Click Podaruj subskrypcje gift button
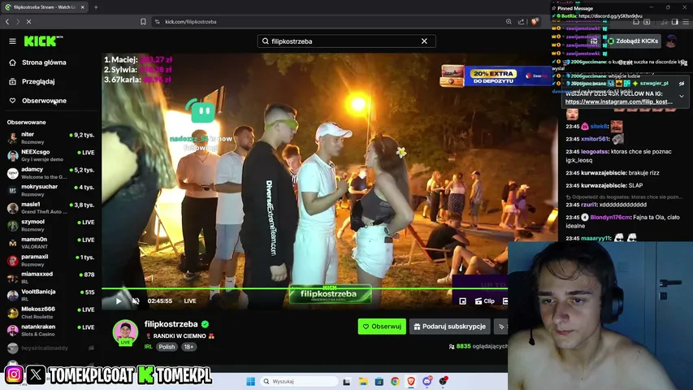This screenshot has width=693, height=390. 450,327
